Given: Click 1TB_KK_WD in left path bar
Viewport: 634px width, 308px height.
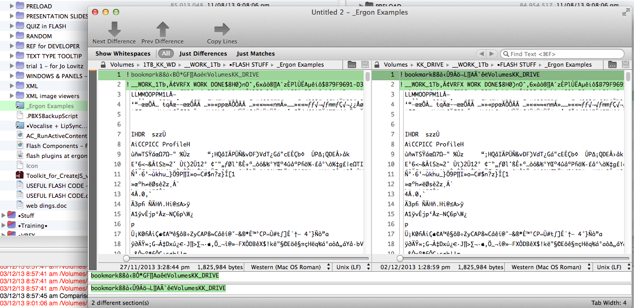Looking at the screenshot, I should click(160, 65).
